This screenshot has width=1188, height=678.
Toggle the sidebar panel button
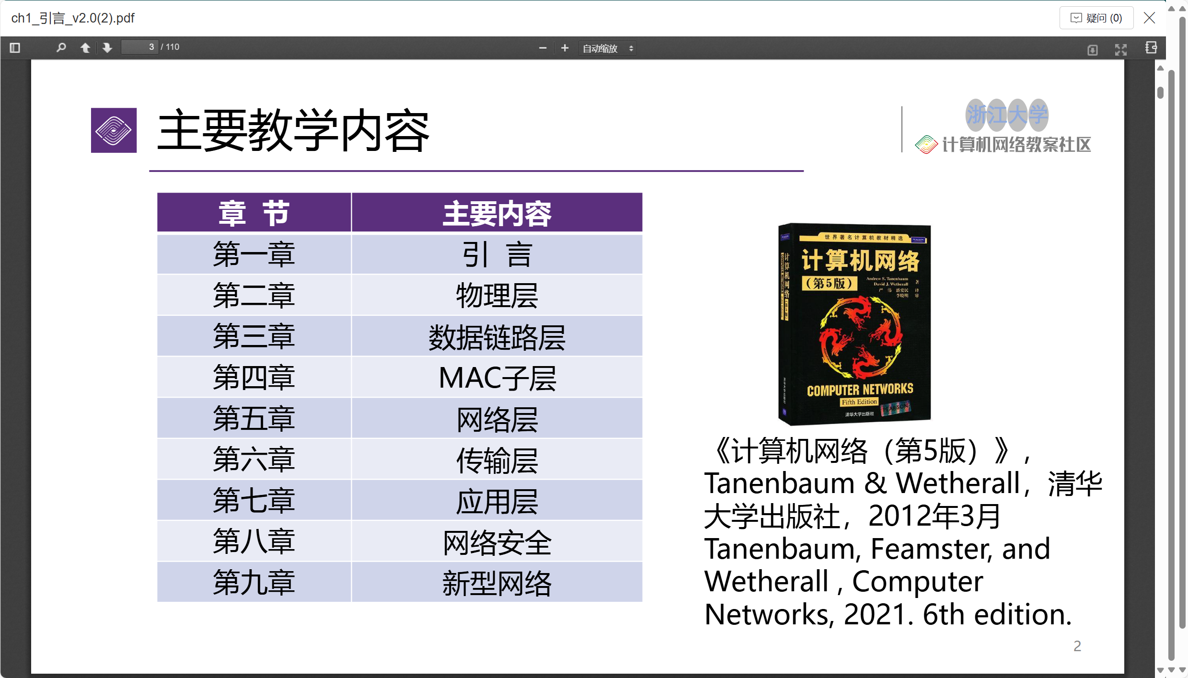point(15,48)
